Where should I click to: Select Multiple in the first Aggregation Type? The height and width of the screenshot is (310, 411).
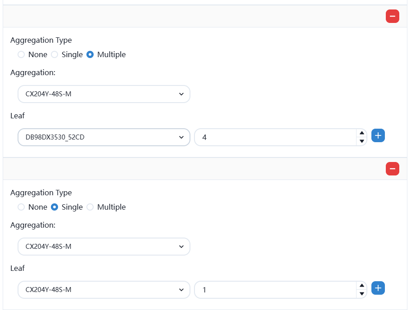pos(90,54)
